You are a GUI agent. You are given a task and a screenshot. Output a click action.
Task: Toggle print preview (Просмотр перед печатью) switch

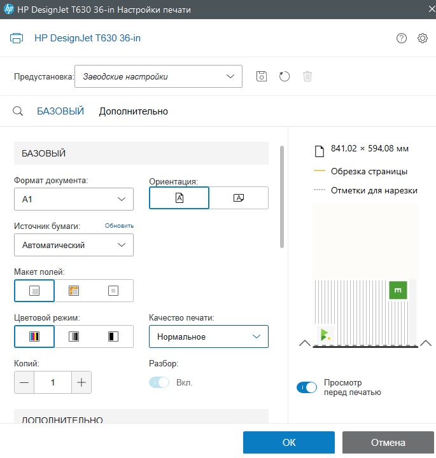(307, 387)
